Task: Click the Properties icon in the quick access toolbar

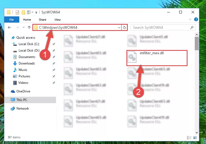Action: (x=17, y=12)
